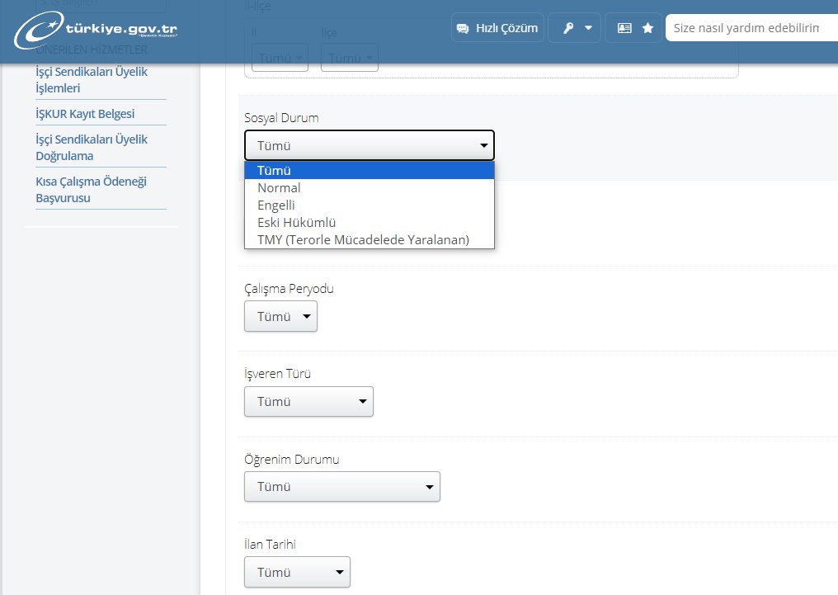This screenshot has width=838, height=595.
Task: Select Tümü in Sosyal Durum list
Action: pyautogui.click(x=370, y=171)
